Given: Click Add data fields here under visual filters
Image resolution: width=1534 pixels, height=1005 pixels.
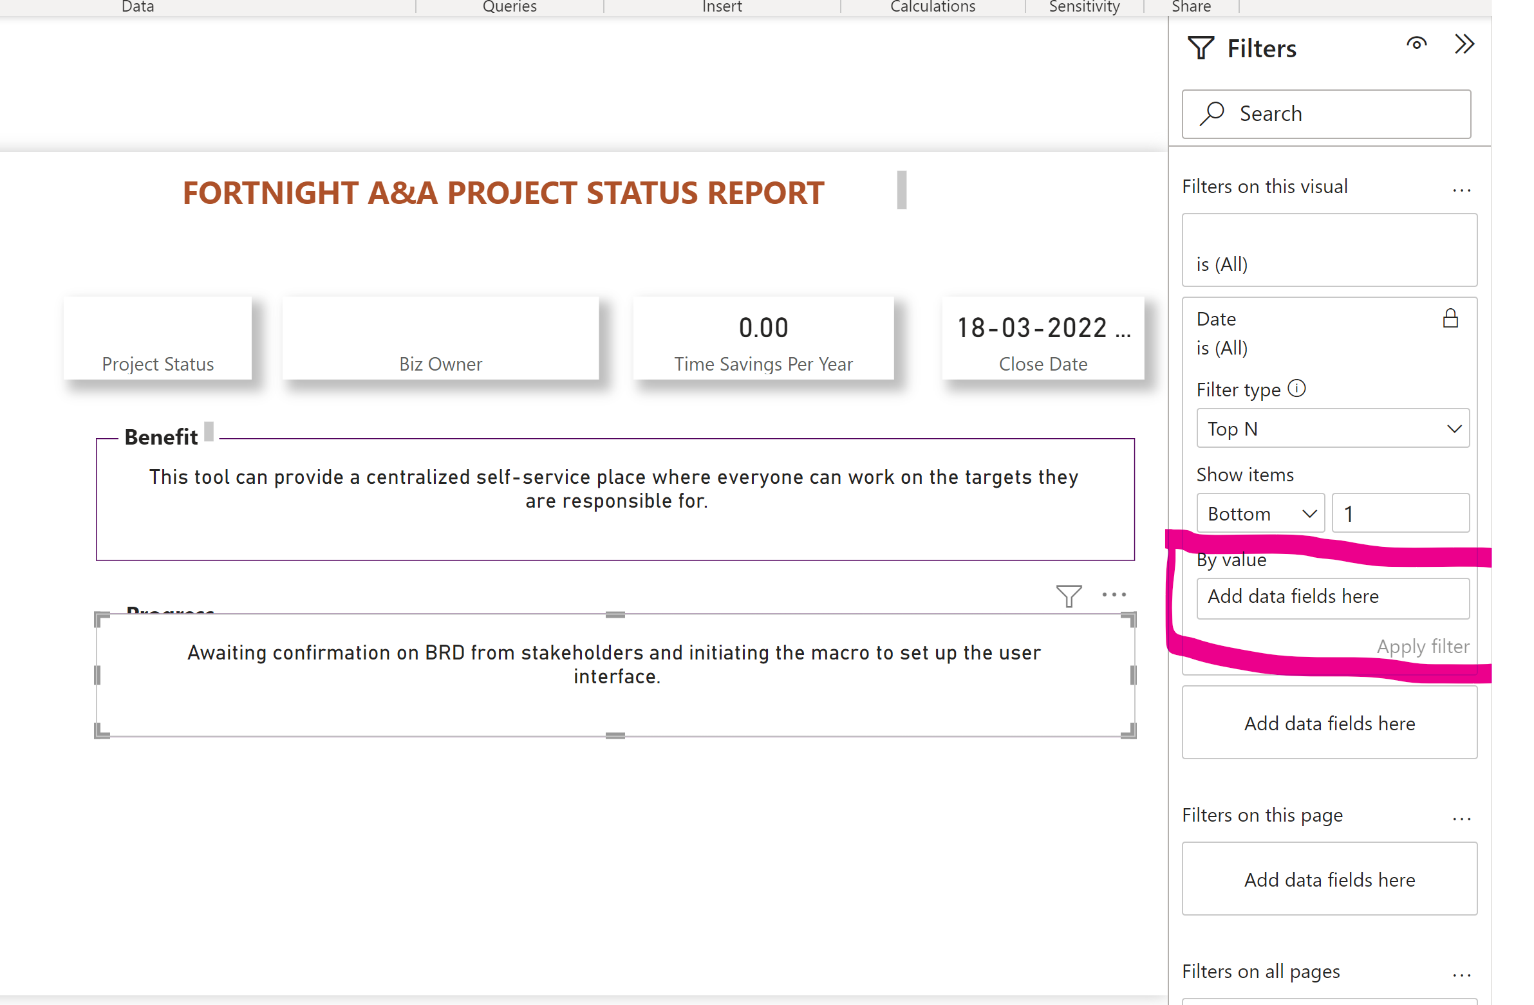Looking at the screenshot, I should coord(1329,723).
